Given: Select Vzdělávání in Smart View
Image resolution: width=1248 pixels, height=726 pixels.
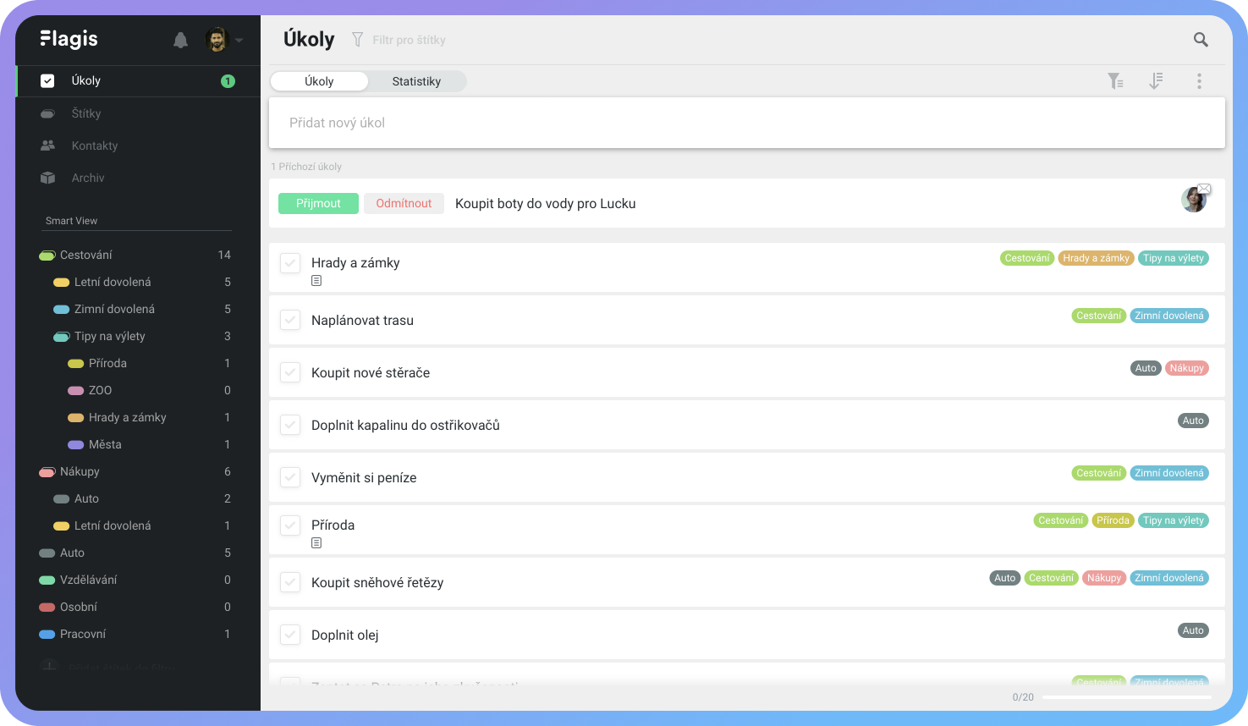Looking at the screenshot, I should tap(88, 580).
